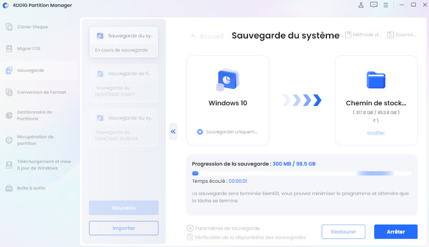Viewport: 429px width, 247px height.
Task: Click the Méthode d... icon
Action: [348, 35]
